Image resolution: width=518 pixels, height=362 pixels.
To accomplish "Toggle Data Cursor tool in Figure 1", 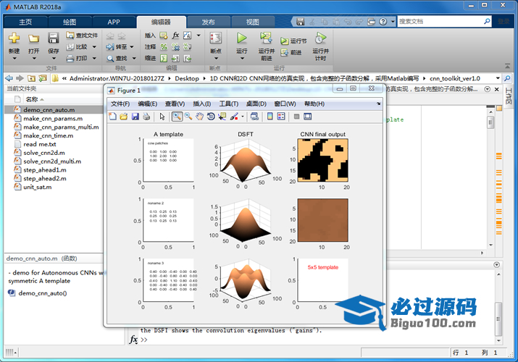I will click(x=222, y=116).
